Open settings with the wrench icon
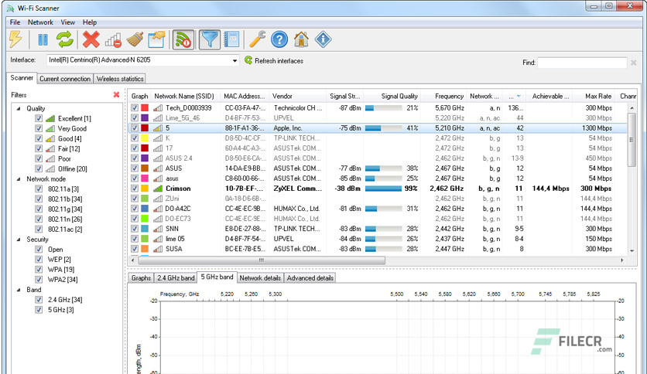 click(x=258, y=39)
